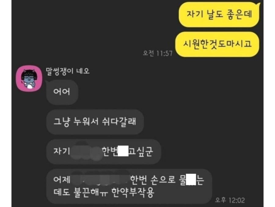Click the word 한번 in the 고싶군 message
Image resolution: width=275 pixels, height=207 pixels.
(110, 151)
